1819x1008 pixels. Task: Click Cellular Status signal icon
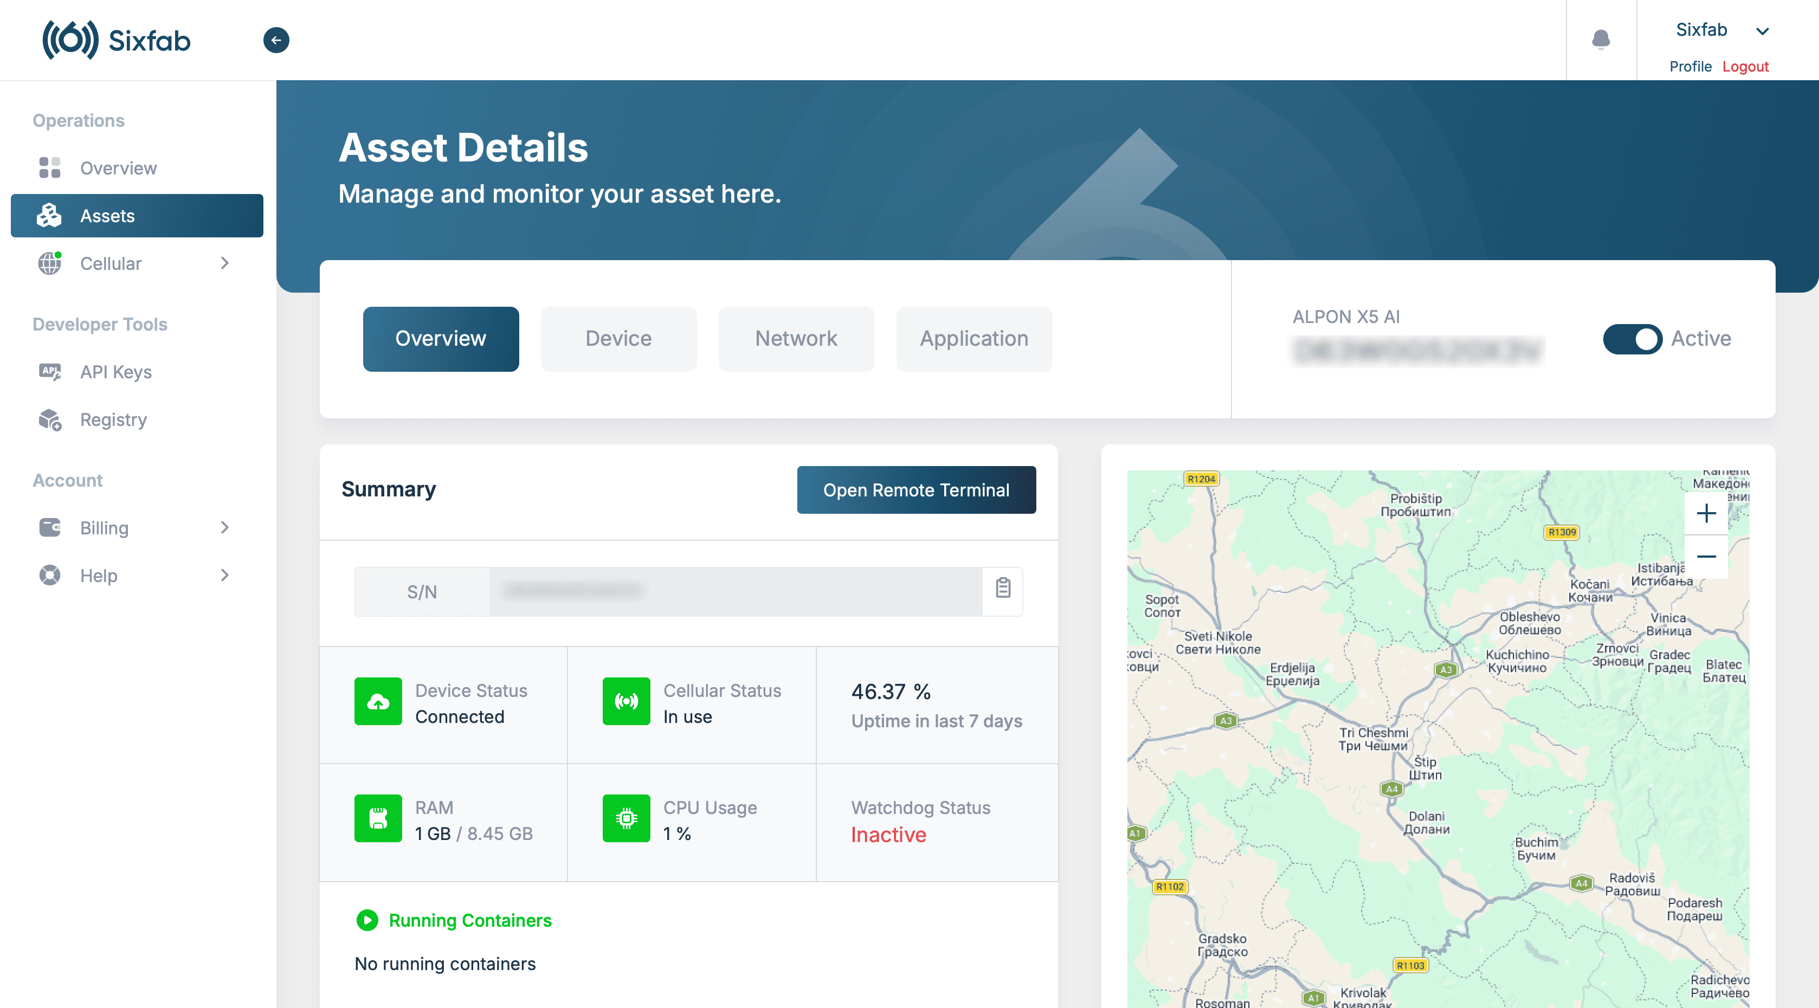click(627, 702)
